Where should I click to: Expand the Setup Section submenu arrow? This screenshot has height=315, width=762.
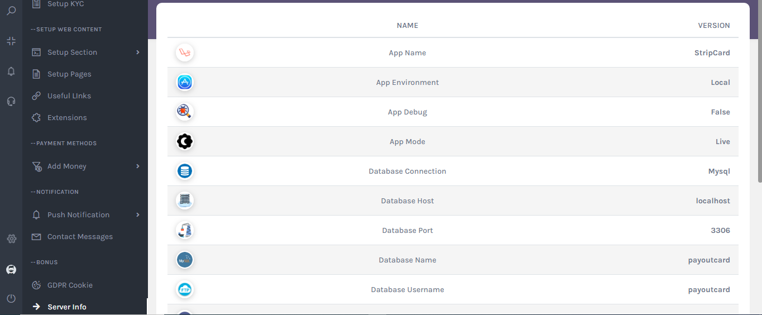[x=137, y=52]
